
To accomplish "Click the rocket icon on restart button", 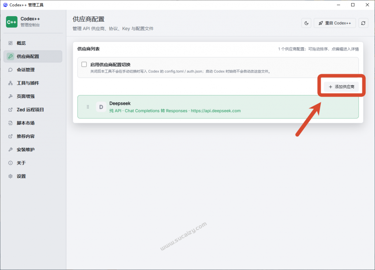I will [321, 23].
